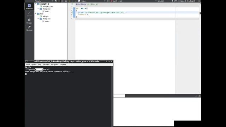Screen dimensions: 226x127
Task: Select main.c under example1_2 project
Action: click(x=47, y=11)
